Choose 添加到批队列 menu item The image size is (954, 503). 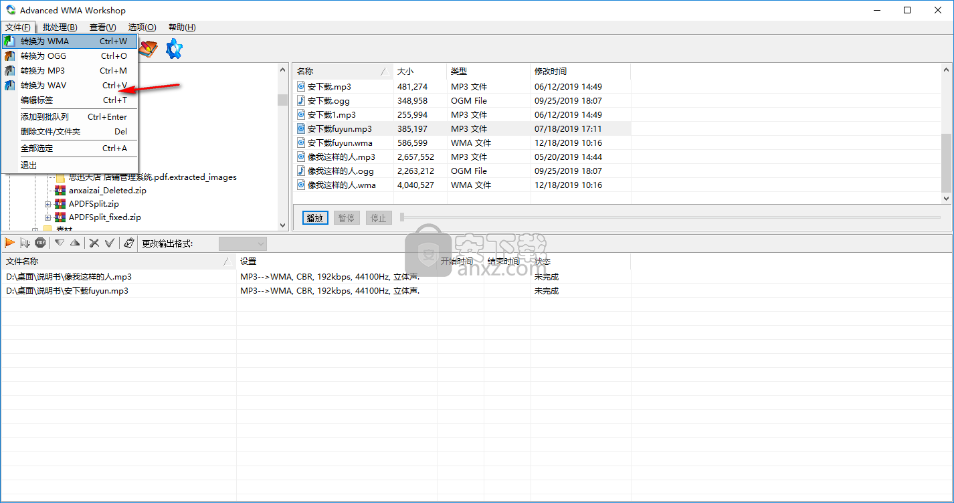[x=70, y=117]
